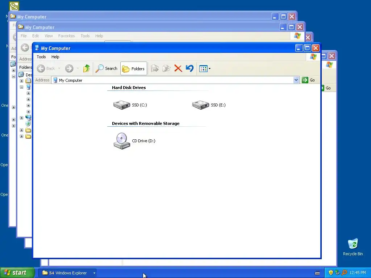Go up one level with the Up folder icon
This screenshot has width=371, height=278.
pos(87,68)
